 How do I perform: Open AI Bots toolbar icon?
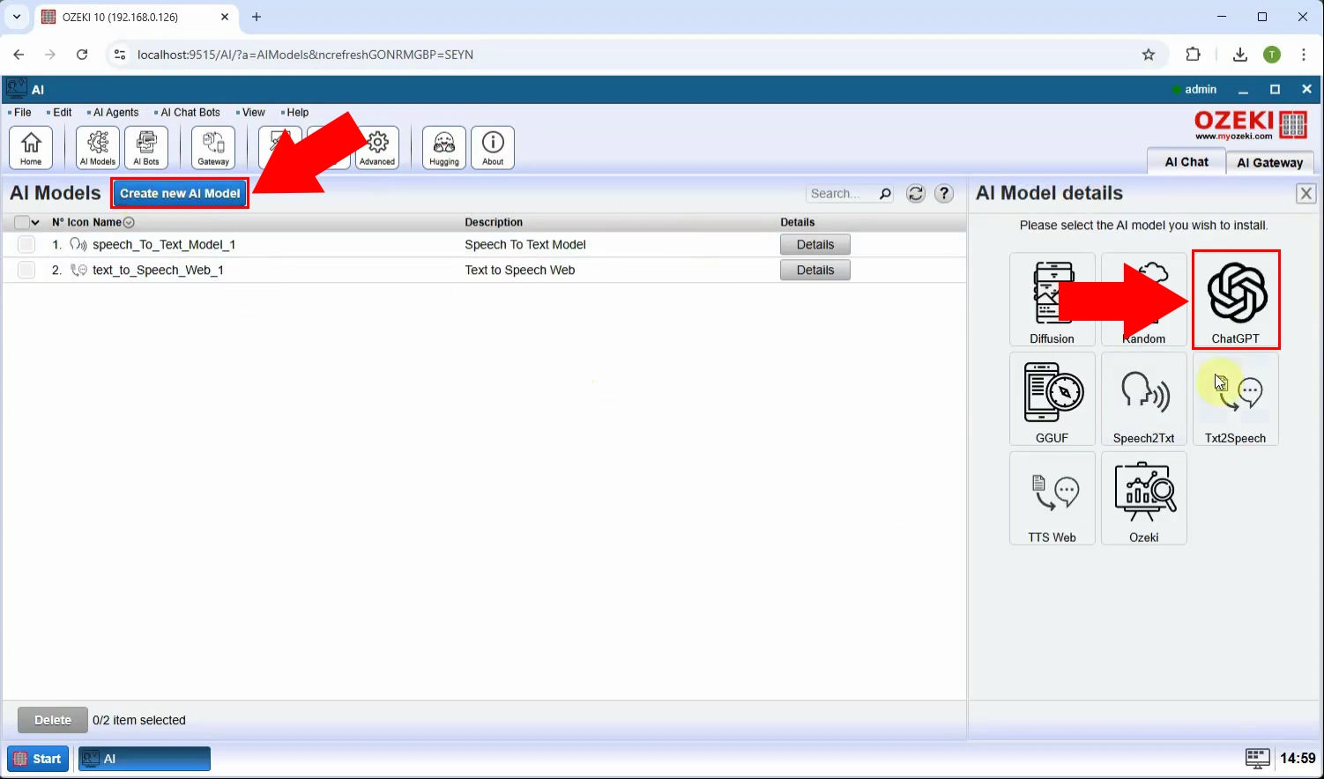pyautogui.click(x=146, y=147)
